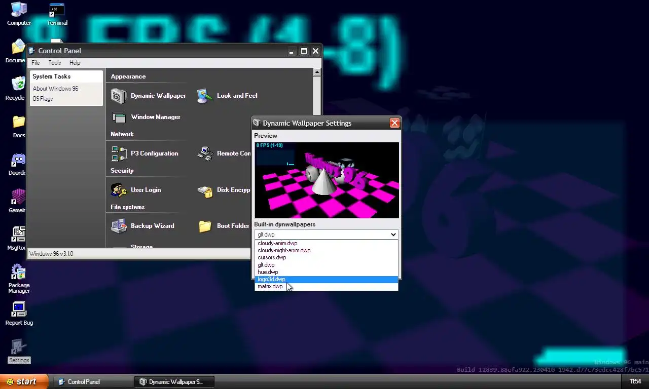649x389 pixels.
Task: Open the Documents desktop folder
Action: (x=16, y=51)
